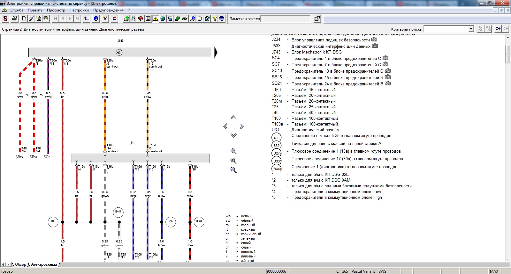
Task: Zoom out with the minus magnifier icon
Action: (233, 170)
